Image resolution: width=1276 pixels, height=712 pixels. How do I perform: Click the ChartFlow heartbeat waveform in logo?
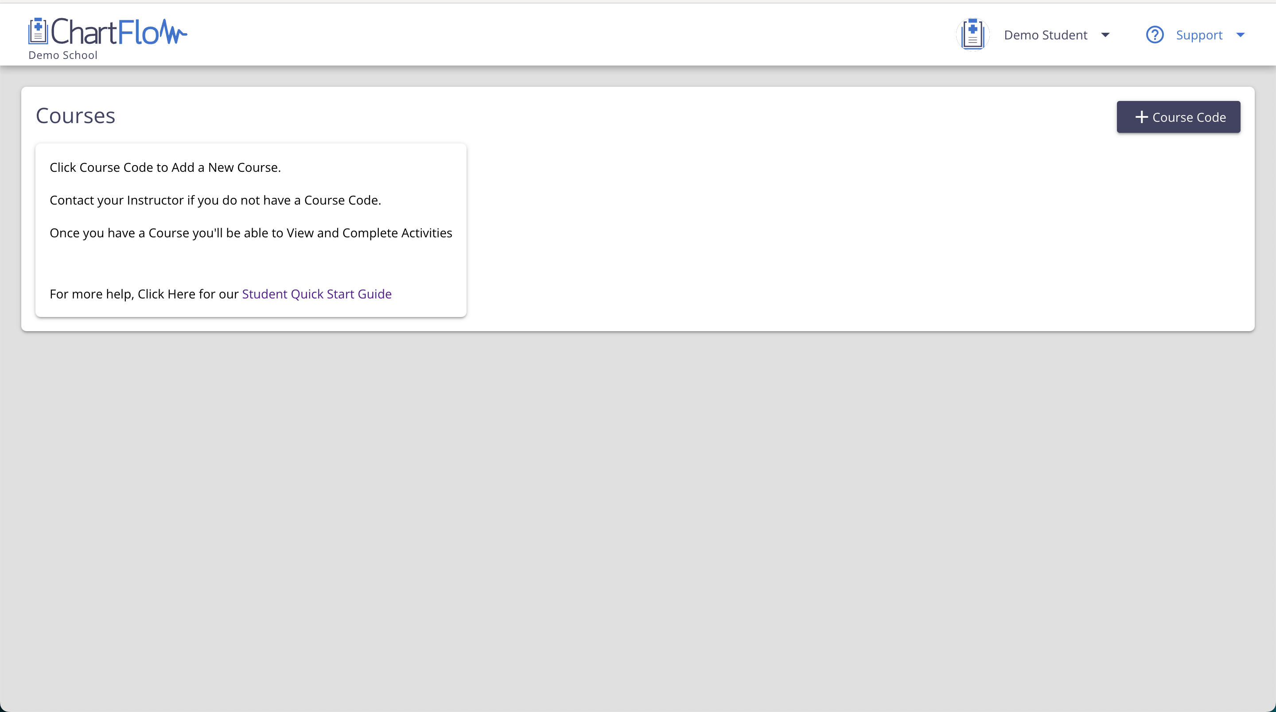(x=173, y=33)
